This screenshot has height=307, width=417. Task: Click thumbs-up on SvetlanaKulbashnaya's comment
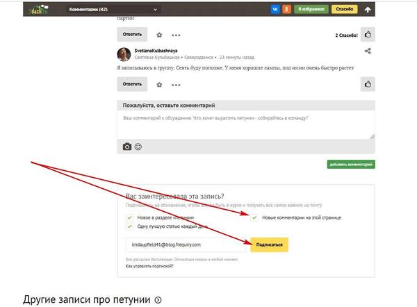[368, 84]
